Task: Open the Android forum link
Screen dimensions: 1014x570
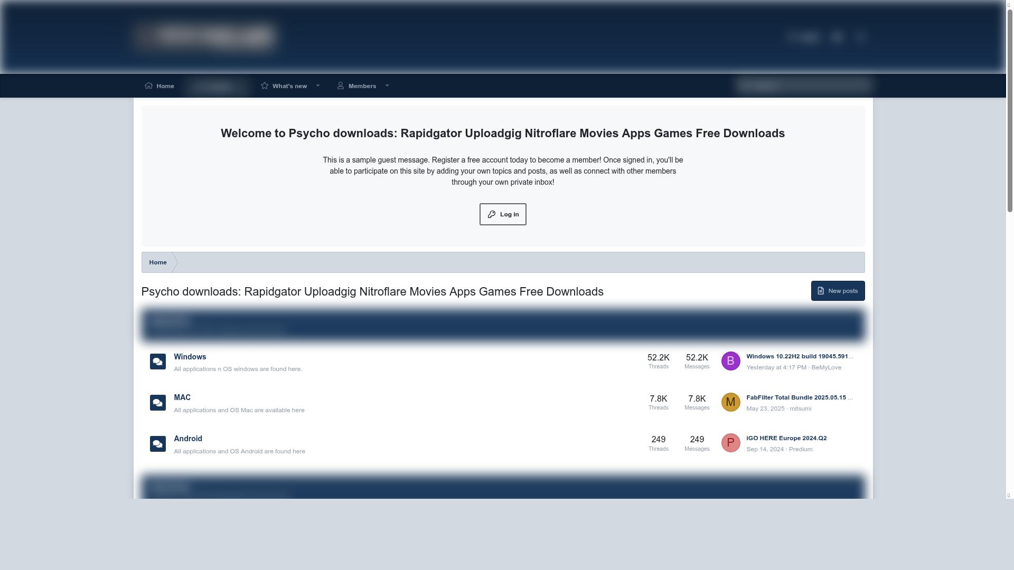Action: (x=188, y=439)
